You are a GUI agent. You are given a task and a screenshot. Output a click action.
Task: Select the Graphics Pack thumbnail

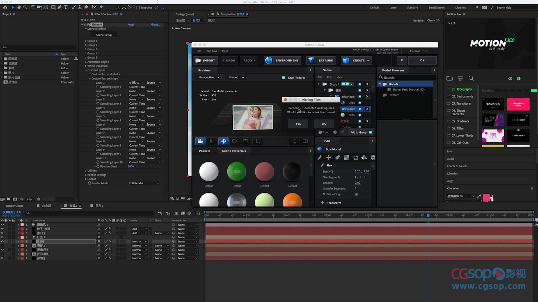click(518, 104)
